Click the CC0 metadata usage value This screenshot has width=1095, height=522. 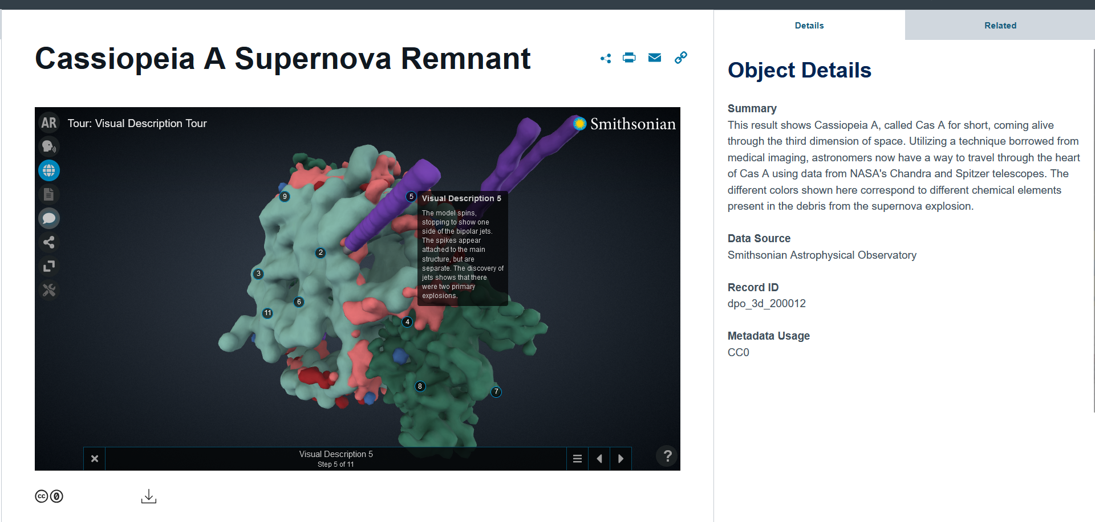point(739,353)
